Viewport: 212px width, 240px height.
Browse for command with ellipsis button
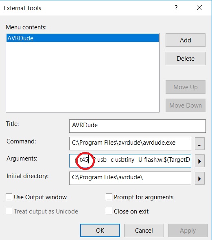tap(200, 143)
